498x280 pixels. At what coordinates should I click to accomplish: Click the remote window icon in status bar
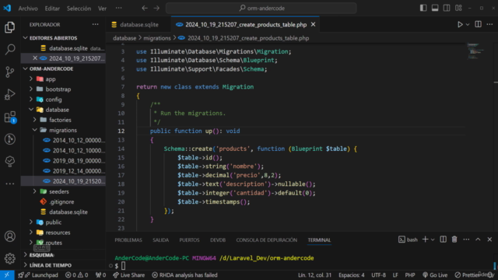[x=7, y=275]
